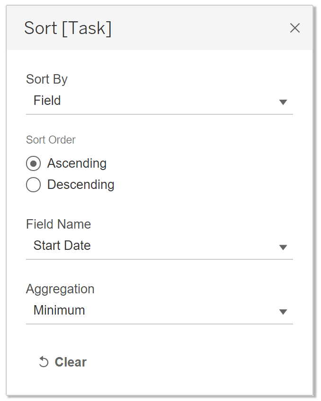Click the Aggregation label
The height and width of the screenshot is (401, 321).
(x=60, y=289)
